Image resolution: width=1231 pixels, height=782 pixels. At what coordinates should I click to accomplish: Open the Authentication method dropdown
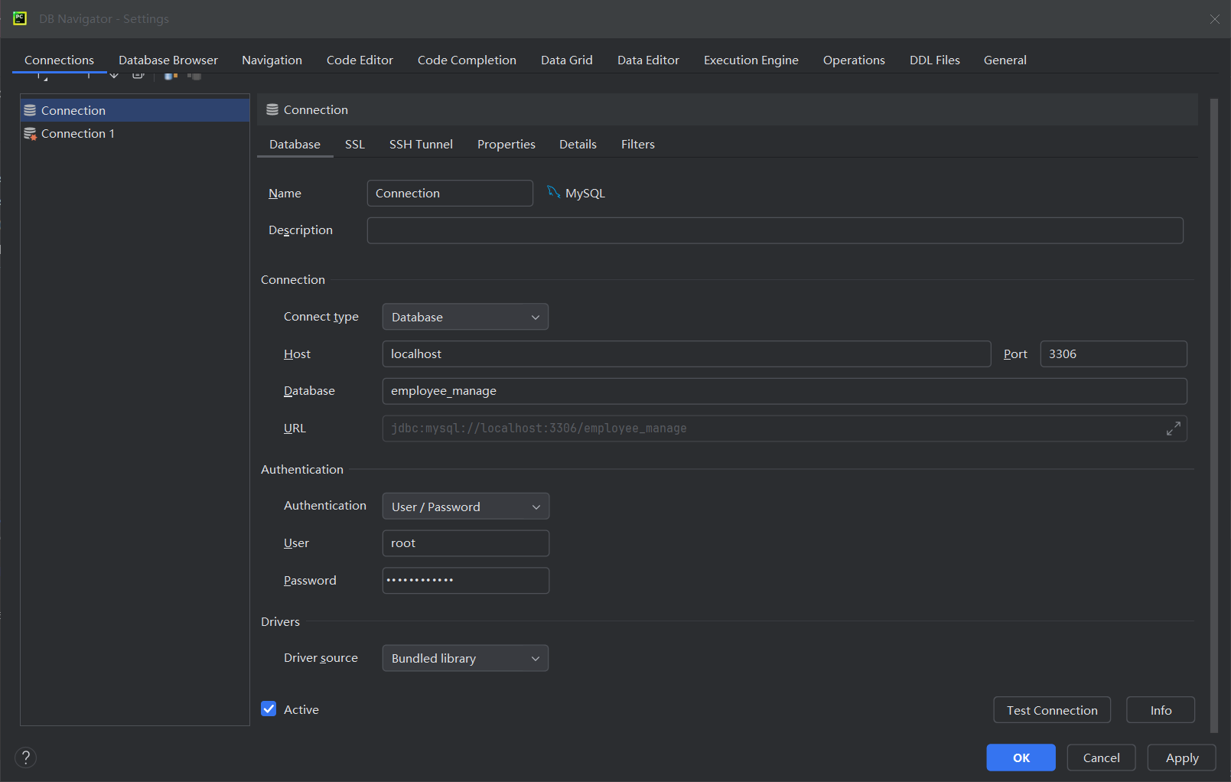click(x=465, y=507)
